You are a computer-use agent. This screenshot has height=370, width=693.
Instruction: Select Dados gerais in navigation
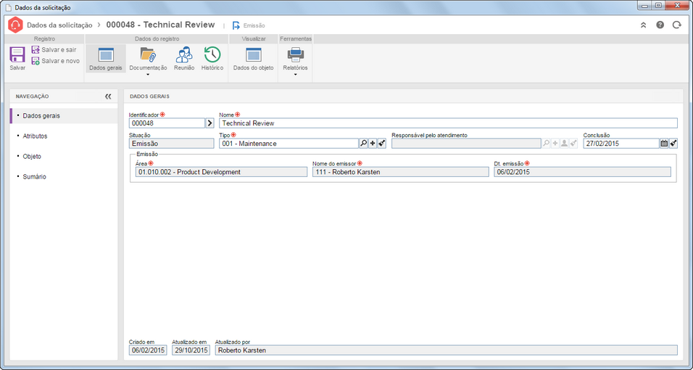point(64,116)
